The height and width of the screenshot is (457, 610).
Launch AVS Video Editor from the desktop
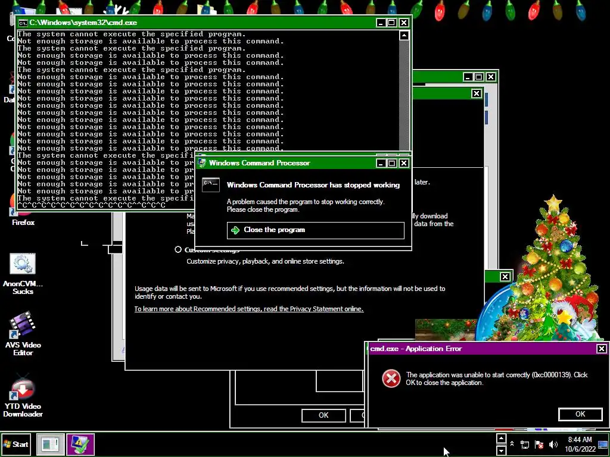pyautogui.click(x=23, y=334)
